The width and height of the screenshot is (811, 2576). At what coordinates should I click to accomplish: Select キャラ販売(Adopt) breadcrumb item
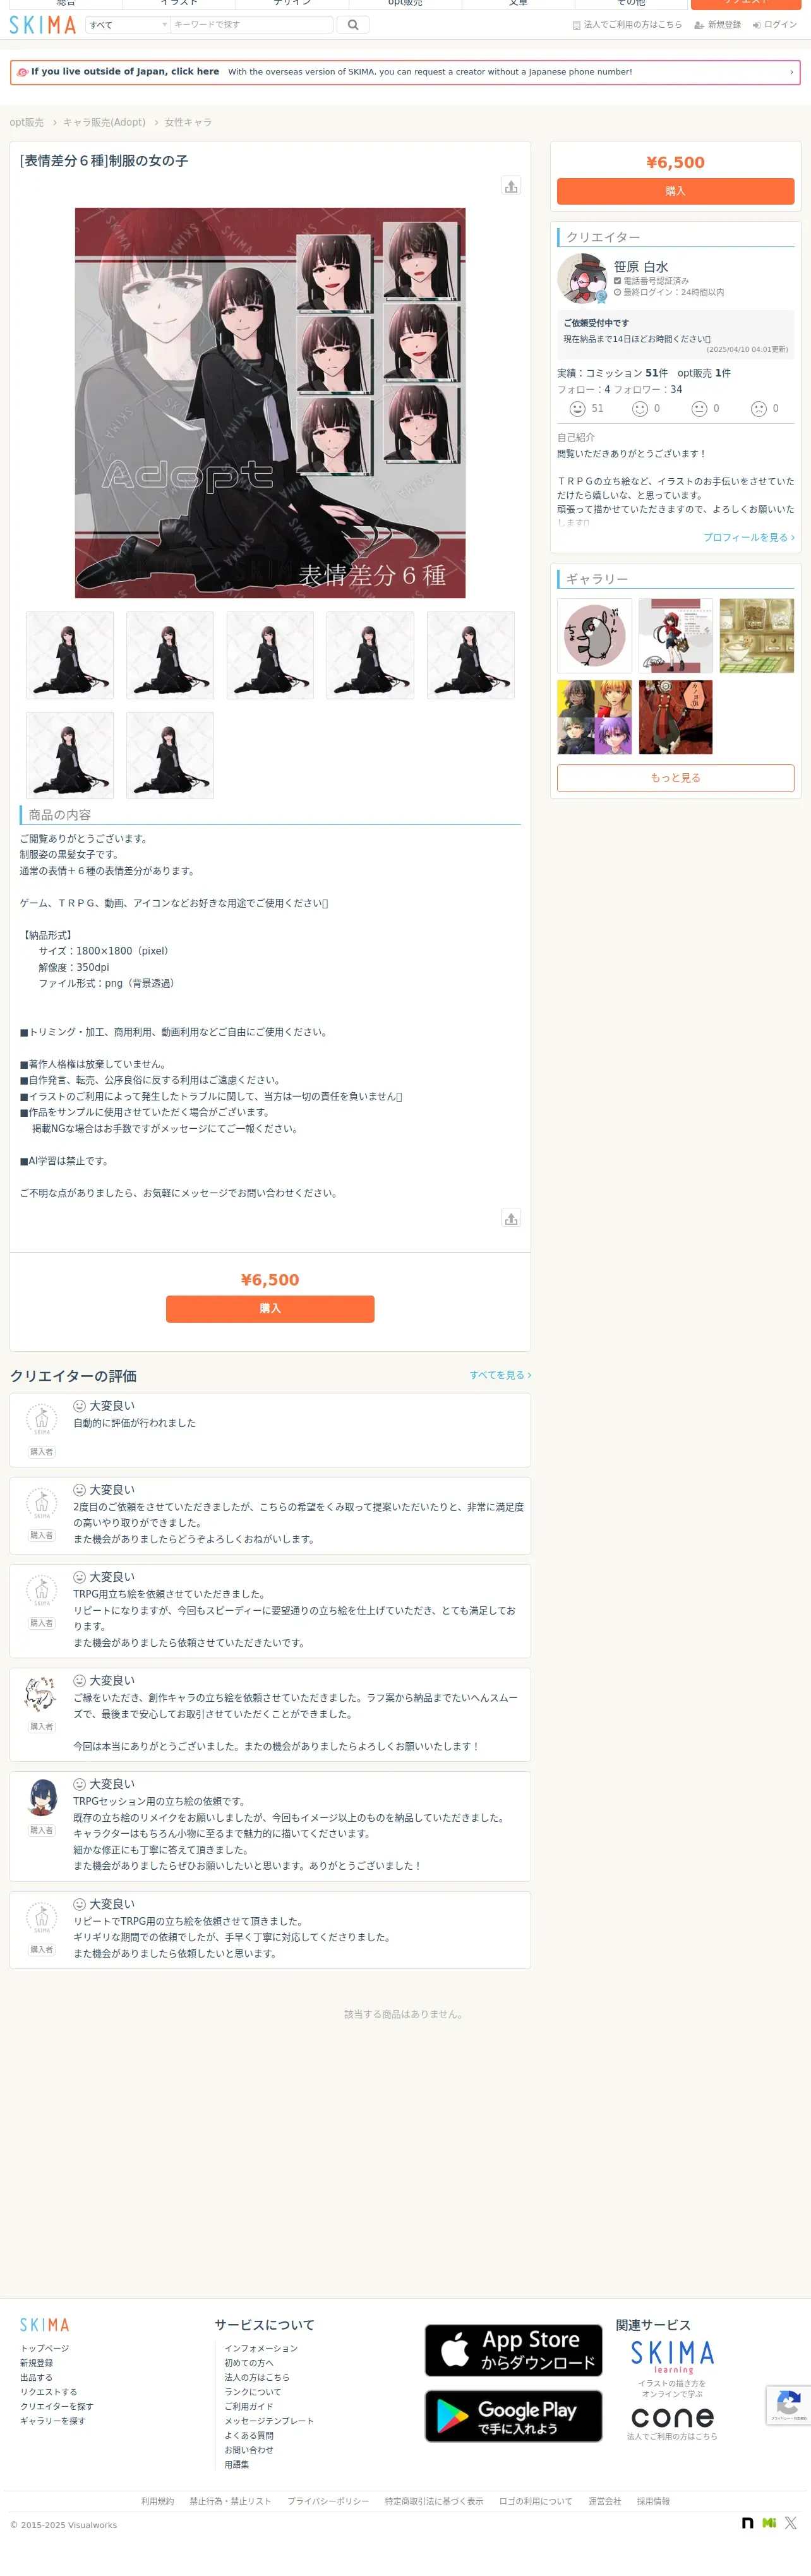pyautogui.click(x=104, y=123)
